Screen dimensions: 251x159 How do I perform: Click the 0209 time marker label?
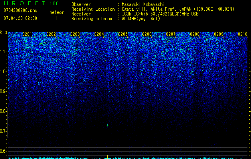point(219,34)
